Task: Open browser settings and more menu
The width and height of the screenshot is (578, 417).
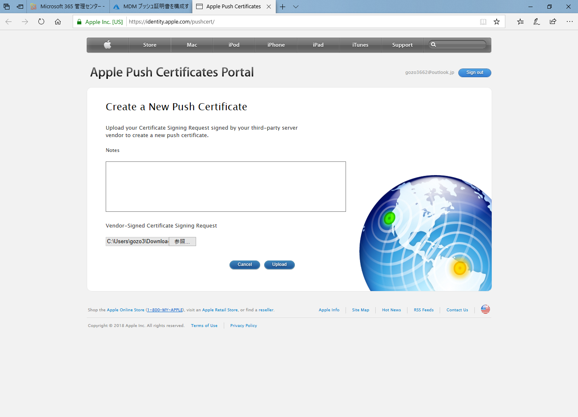Action: (570, 22)
